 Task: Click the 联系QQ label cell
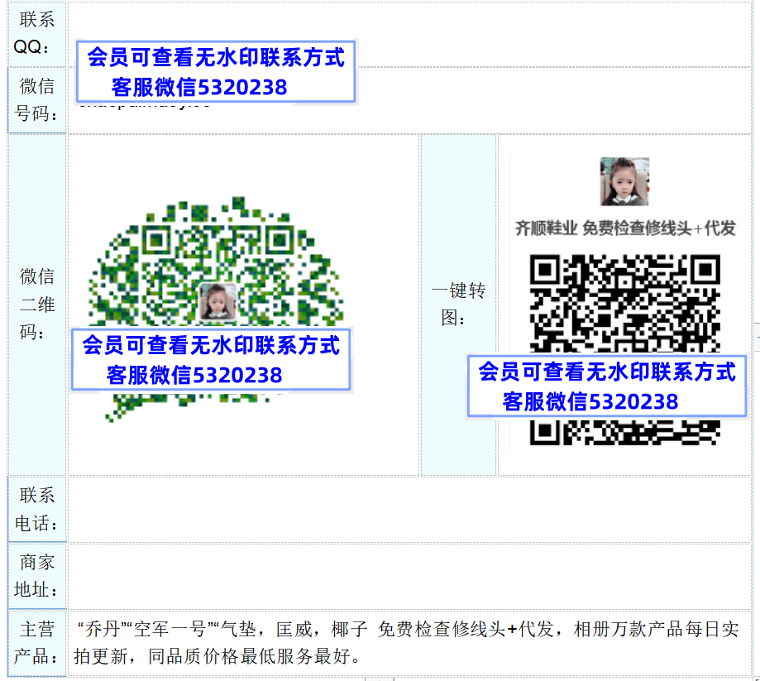pyautogui.click(x=37, y=33)
